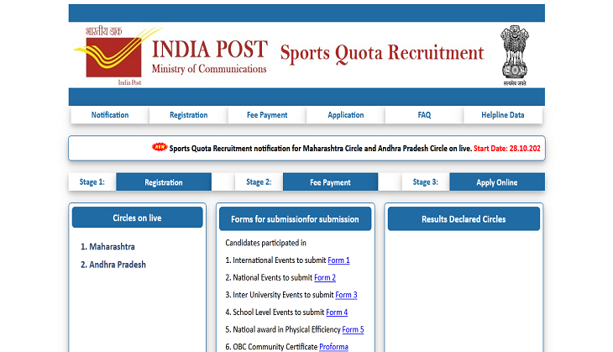Viewport: 613px width, 352px height.
Task: Open the Notification menu item
Action: tap(110, 115)
